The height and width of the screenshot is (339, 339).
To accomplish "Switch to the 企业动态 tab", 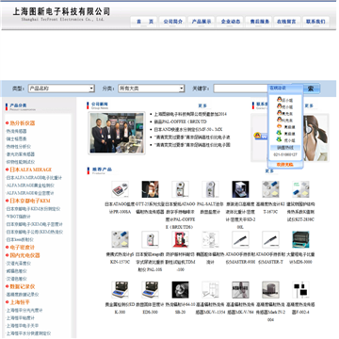I will click(231, 22).
